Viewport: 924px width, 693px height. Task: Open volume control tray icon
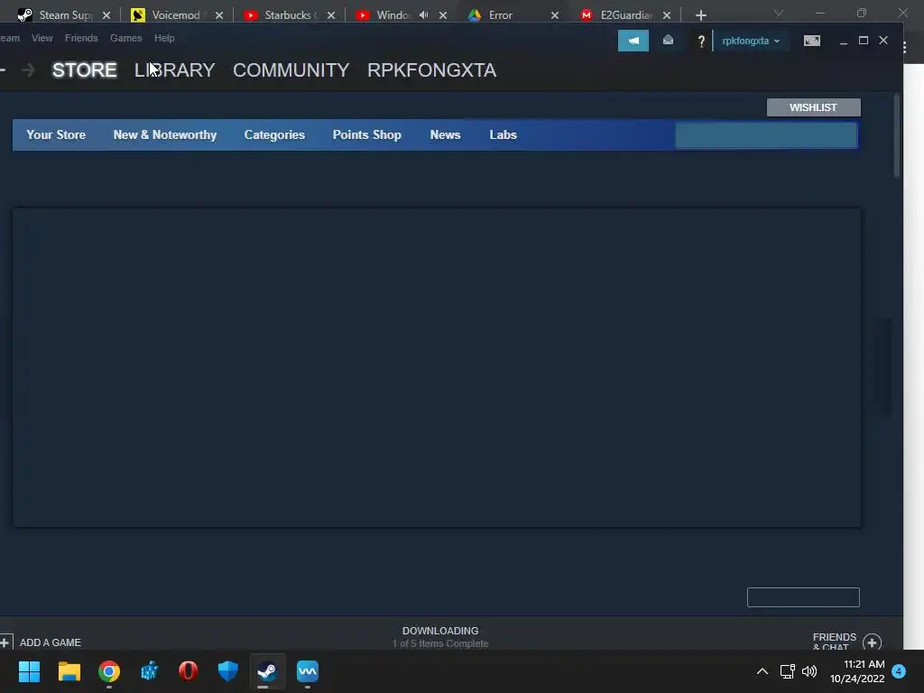click(x=809, y=671)
